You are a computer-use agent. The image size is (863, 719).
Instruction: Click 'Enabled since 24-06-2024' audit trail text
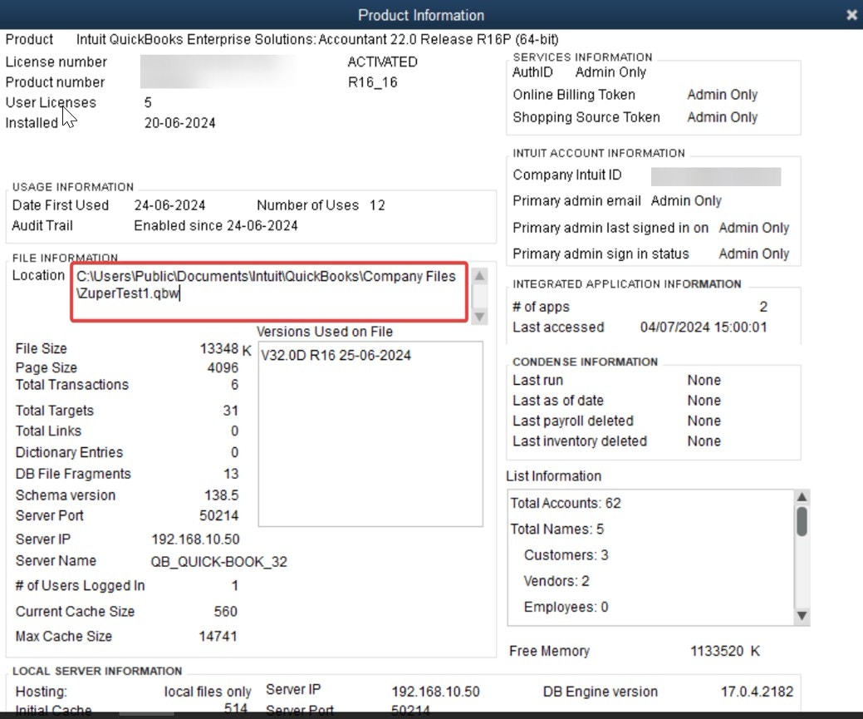216,226
